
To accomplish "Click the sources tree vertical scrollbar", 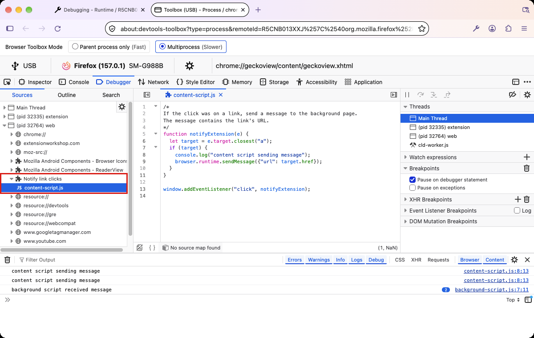I will pyautogui.click(x=130, y=169).
